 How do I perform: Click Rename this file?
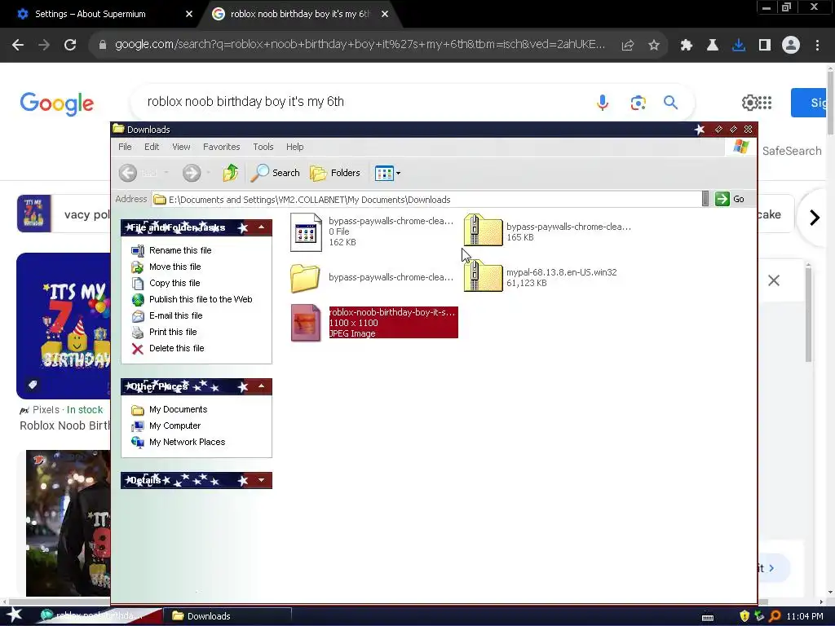tap(180, 250)
